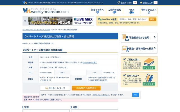180x112 pixels.
Task: Click the stacked books image in sidebar
Action: 149,62
